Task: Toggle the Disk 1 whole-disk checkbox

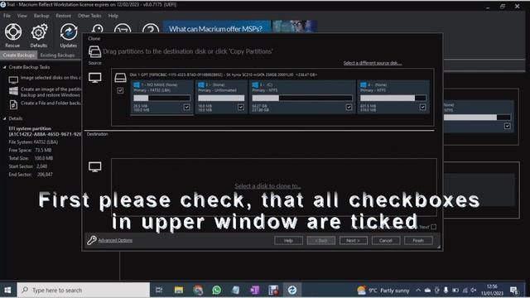Action: (x=120, y=90)
